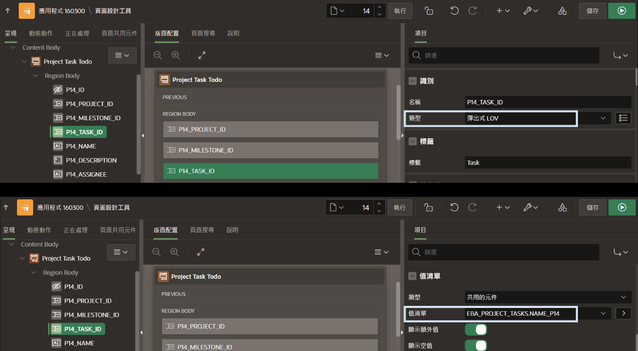Open 頁面共用元件 tab in upper window
638x351 pixels.
point(120,33)
